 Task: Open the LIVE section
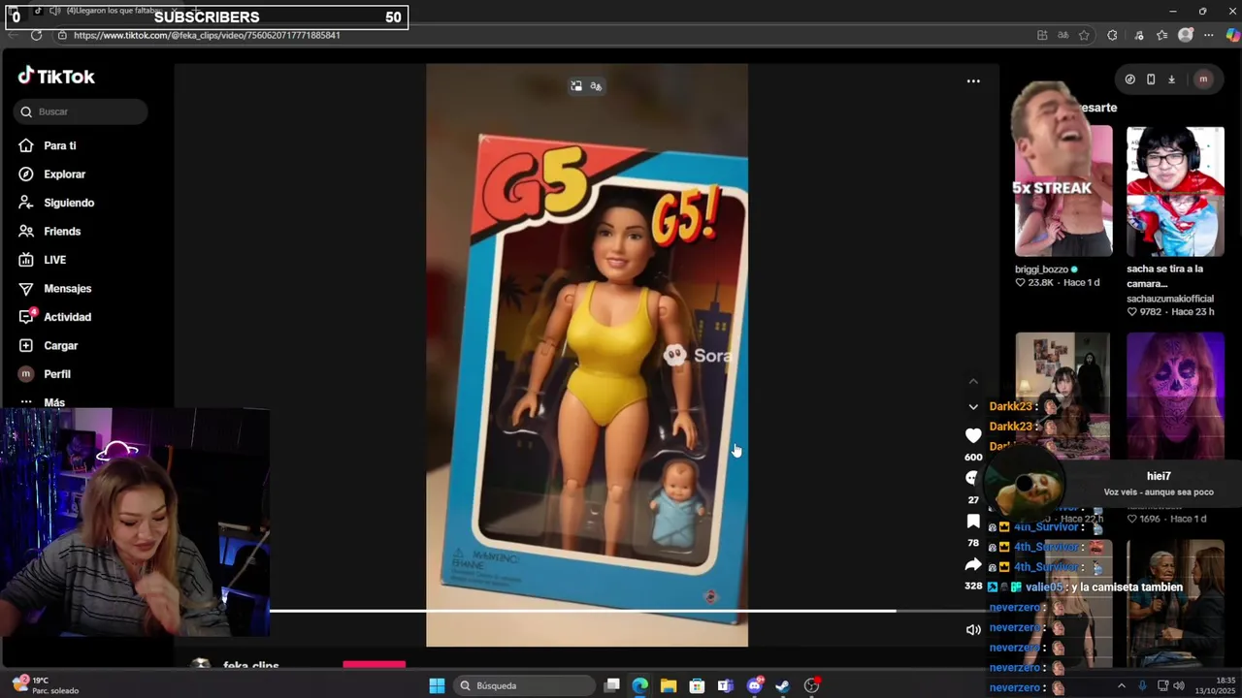pyautogui.click(x=54, y=260)
